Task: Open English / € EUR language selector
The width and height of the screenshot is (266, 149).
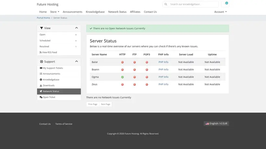Action: point(216,123)
